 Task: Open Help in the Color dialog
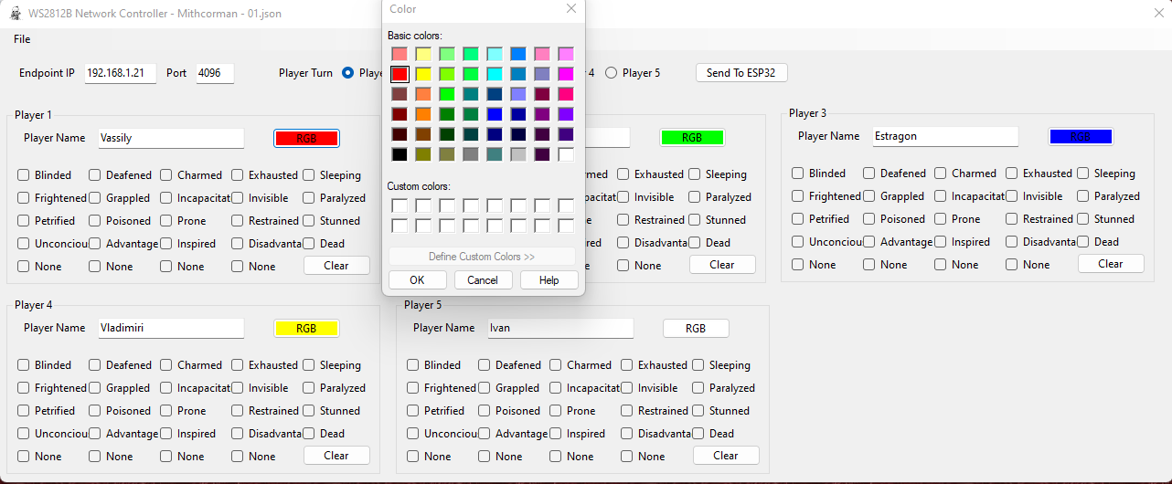[x=549, y=280]
